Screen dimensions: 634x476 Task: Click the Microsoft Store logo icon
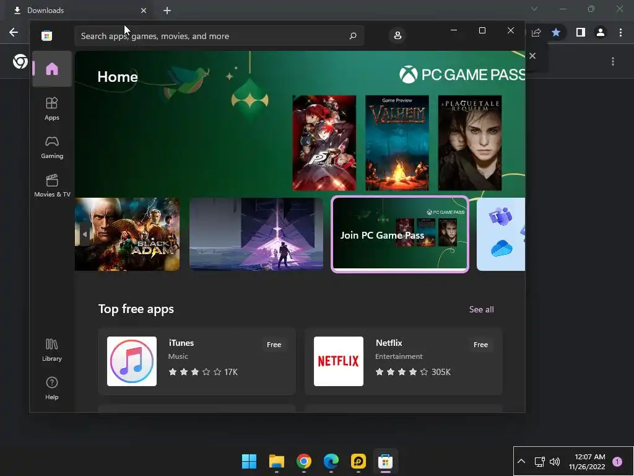[x=46, y=35]
